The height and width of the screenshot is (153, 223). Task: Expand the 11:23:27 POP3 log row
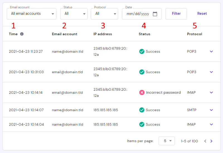211,51
